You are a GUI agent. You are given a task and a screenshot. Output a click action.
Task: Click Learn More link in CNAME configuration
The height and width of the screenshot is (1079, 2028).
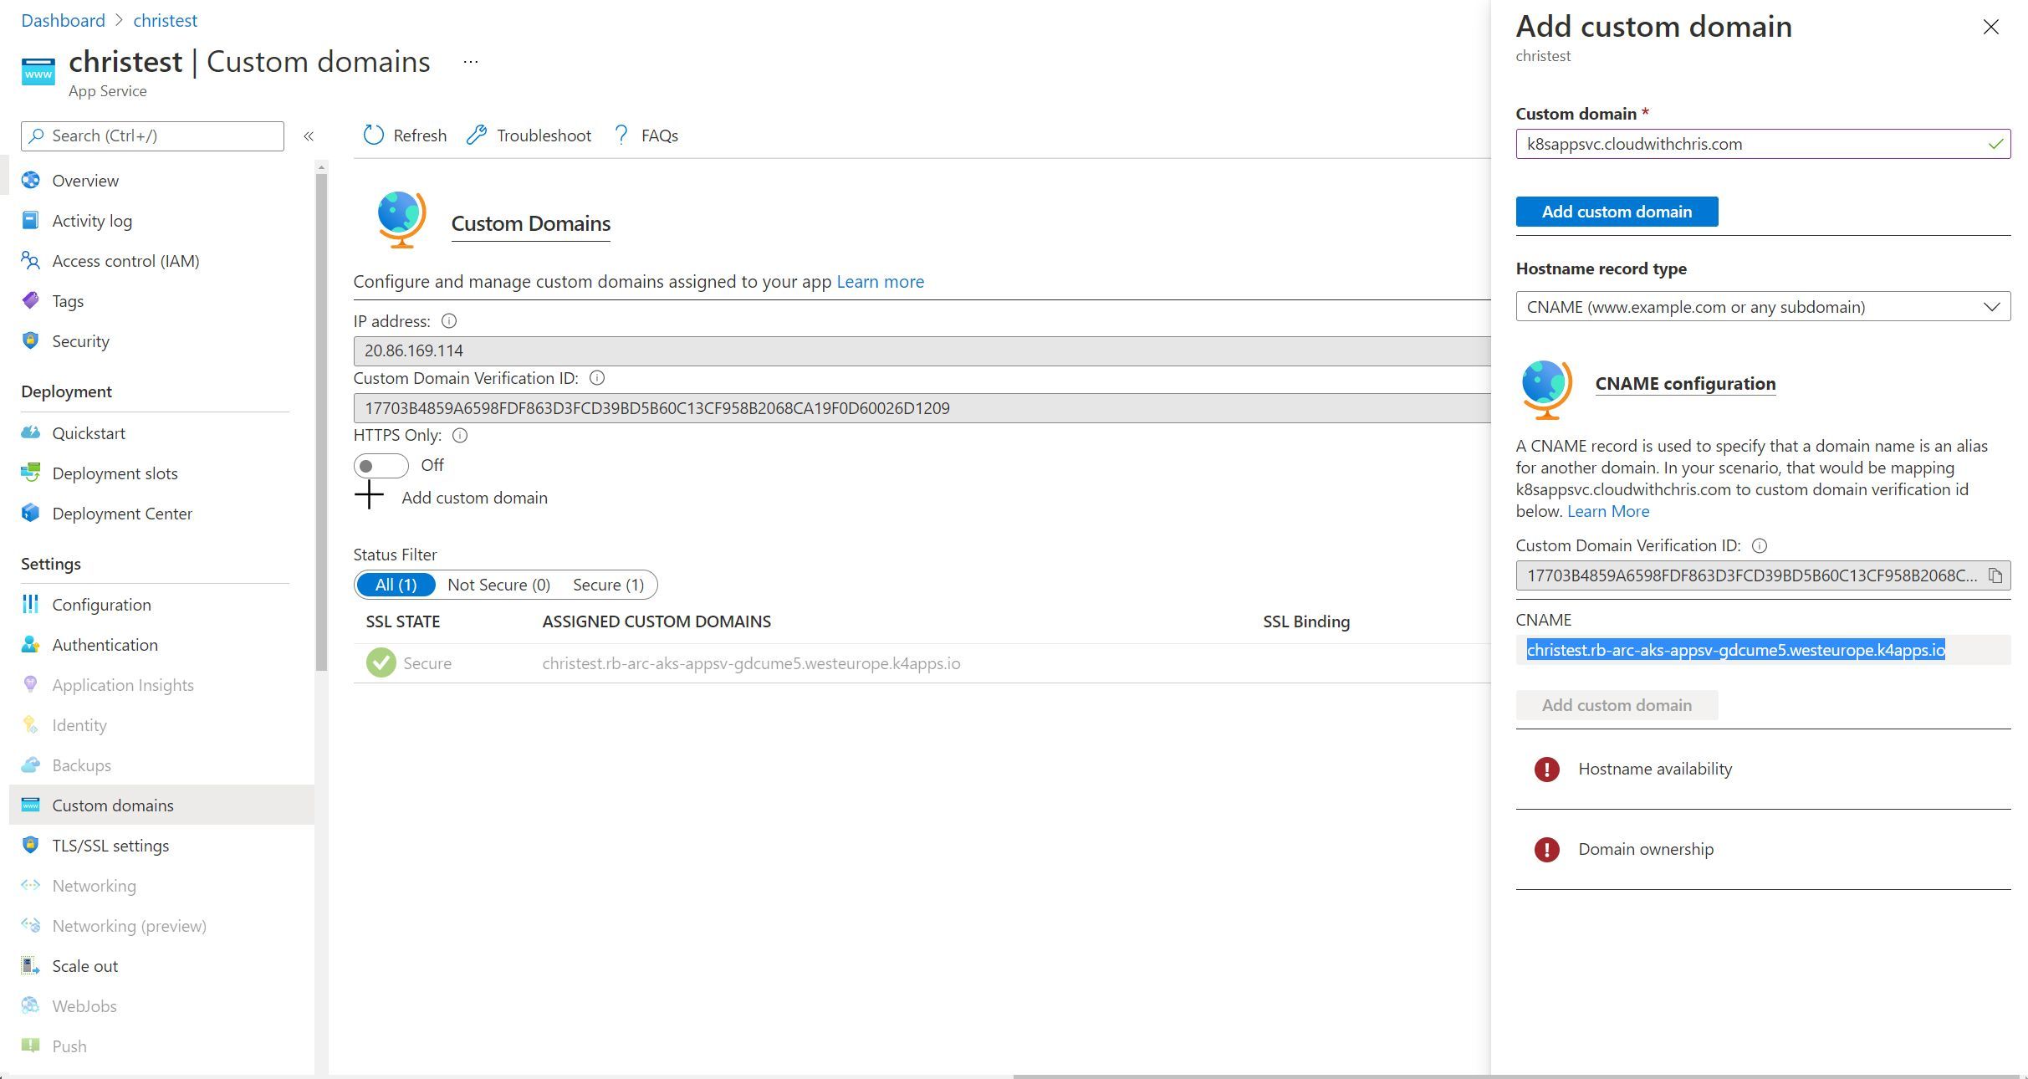(x=1607, y=511)
